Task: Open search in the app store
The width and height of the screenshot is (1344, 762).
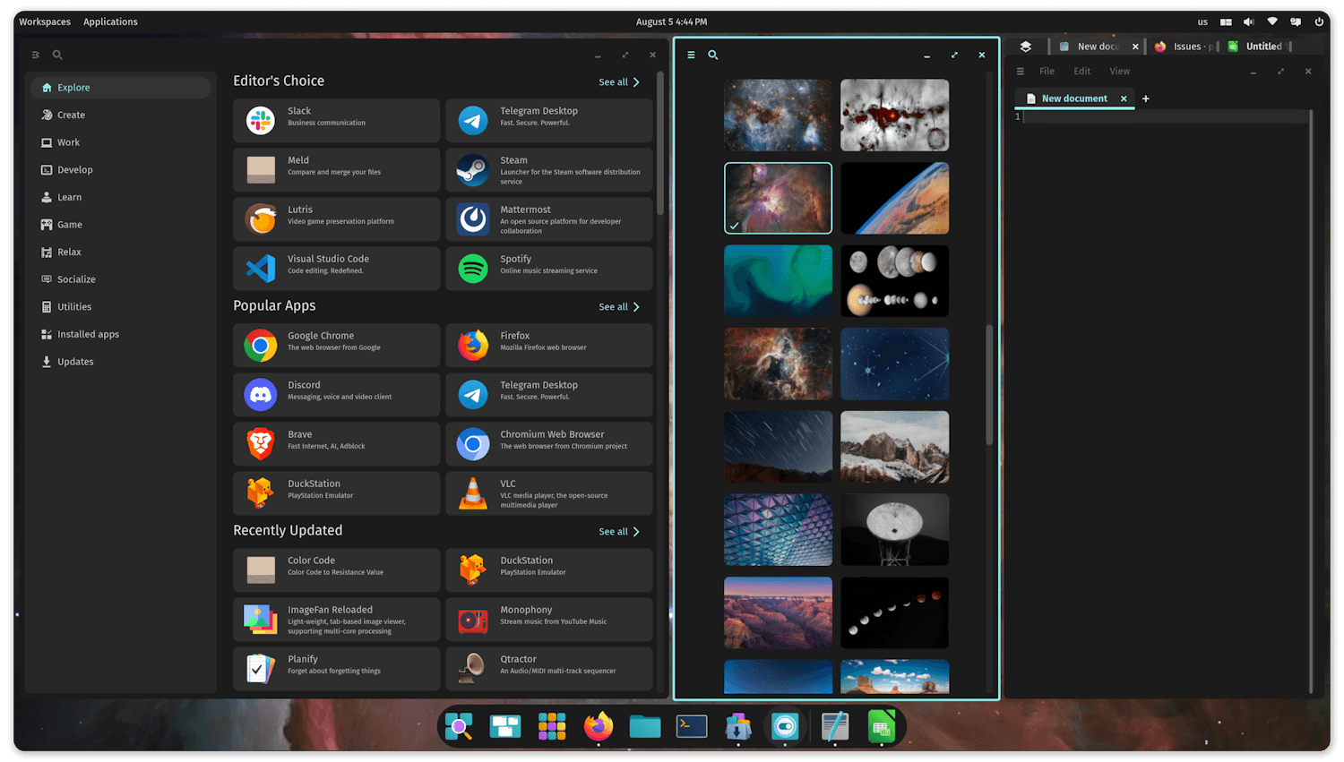Action: click(56, 55)
